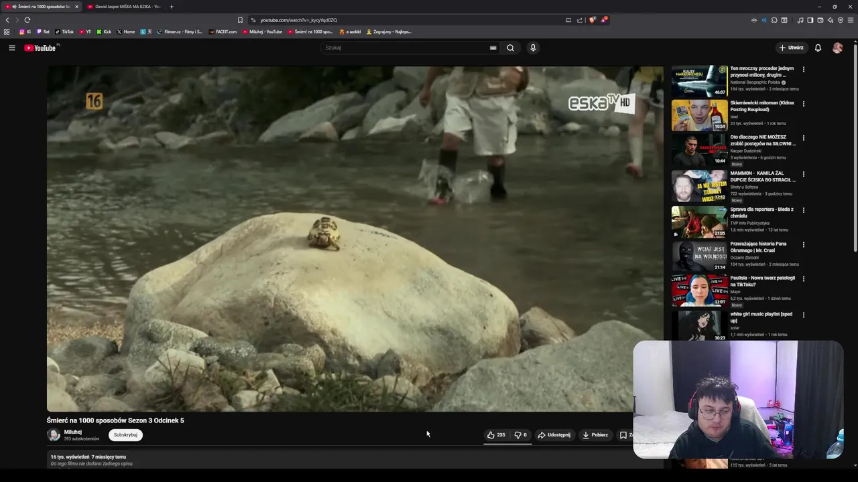Open the YouTube hamburger guide menu
Image resolution: width=858 pixels, height=482 pixels.
11,48
